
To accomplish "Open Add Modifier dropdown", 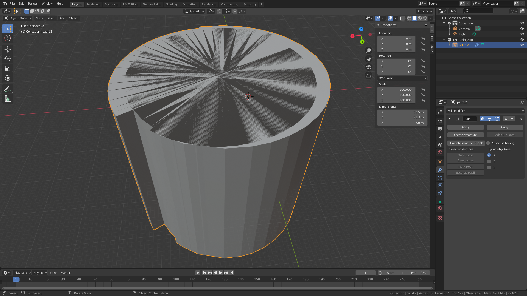I will point(485,111).
